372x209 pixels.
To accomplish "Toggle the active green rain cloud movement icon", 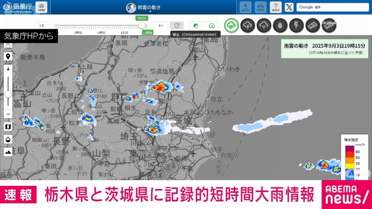I will point(231,25).
